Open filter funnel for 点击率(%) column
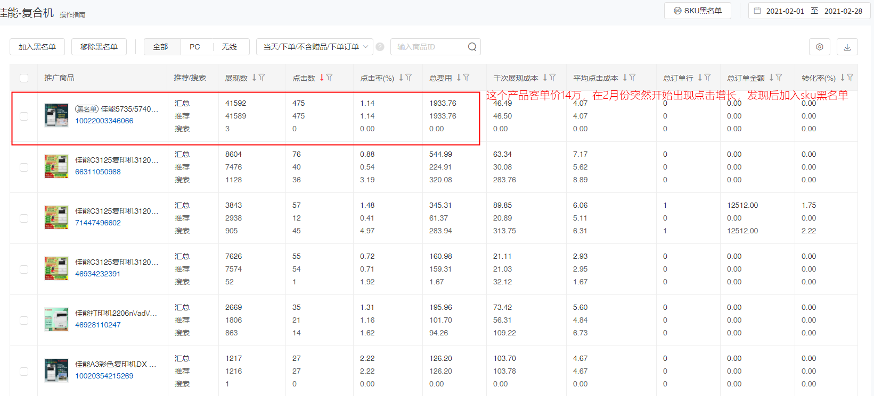 click(x=409, y=78)
